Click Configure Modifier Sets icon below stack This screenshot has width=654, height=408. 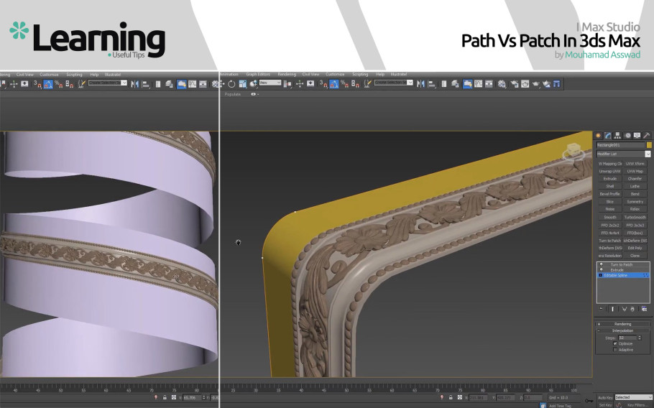click(x=644, y=309)
